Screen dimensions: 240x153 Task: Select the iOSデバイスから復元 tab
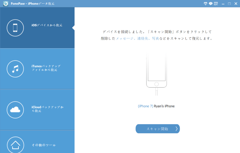(37, 28)
